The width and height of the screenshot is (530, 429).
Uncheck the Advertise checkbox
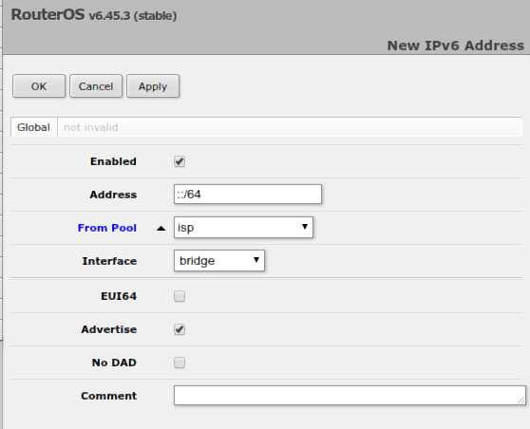click(180, 329)
